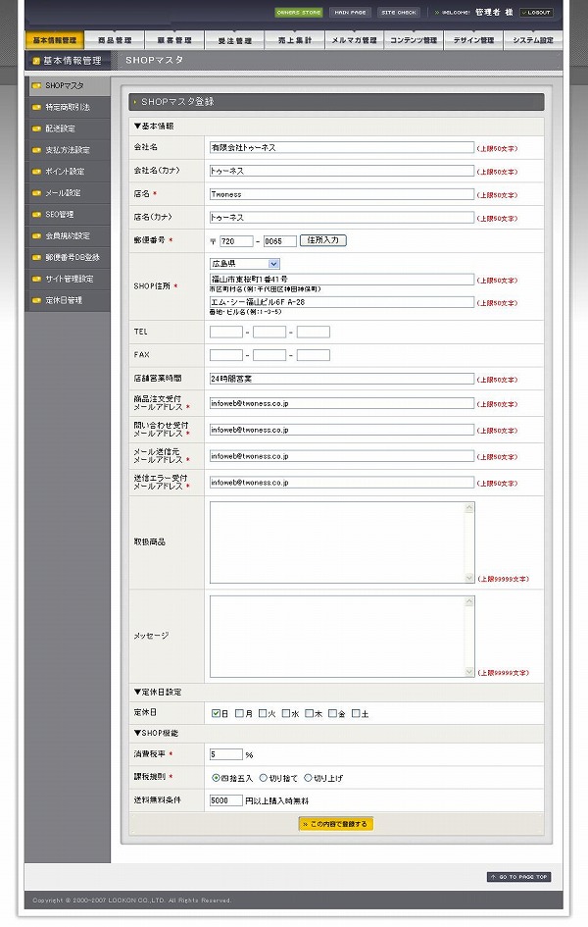Image resolution: width=588 pixels, height=927 pixels.
Task: Open the システム設定 tab
Action: (x=533, y=40)
